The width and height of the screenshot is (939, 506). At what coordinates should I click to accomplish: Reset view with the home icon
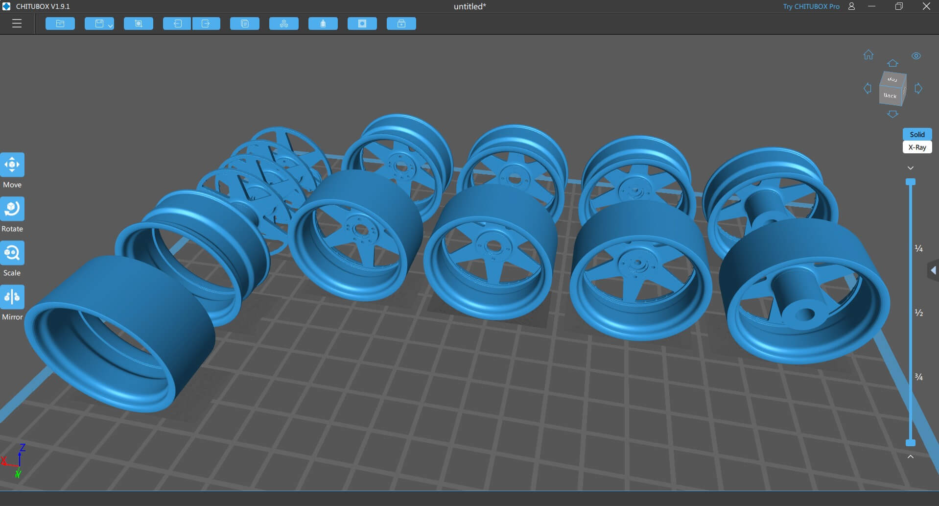coord(869,55)
